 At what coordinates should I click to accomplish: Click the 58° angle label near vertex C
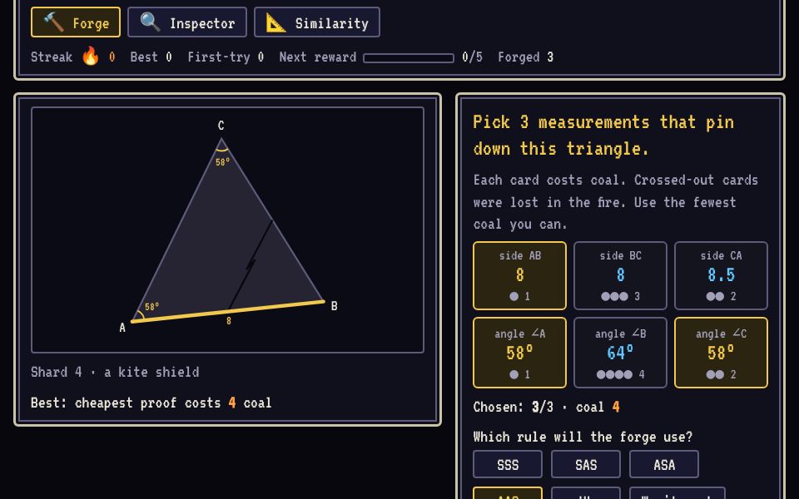[223, 162]
